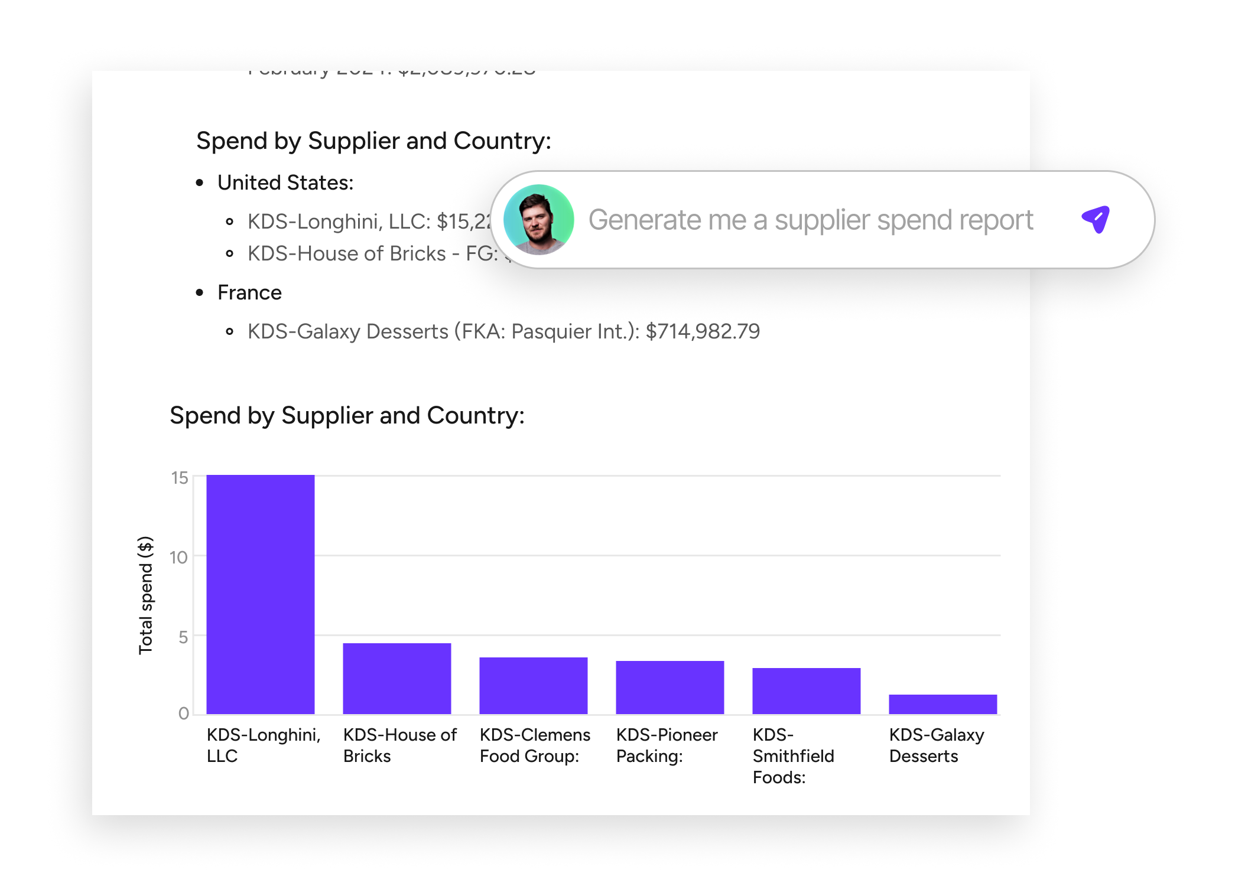Click the chart heading 'Spend by Supplier and Country:'

click(347, 416)
